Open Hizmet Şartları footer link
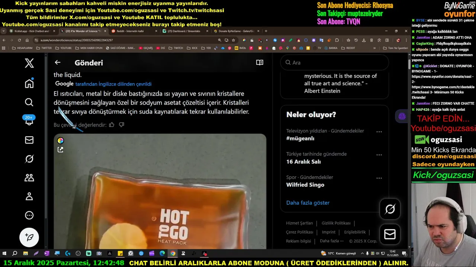 click(x=299, y=223)
